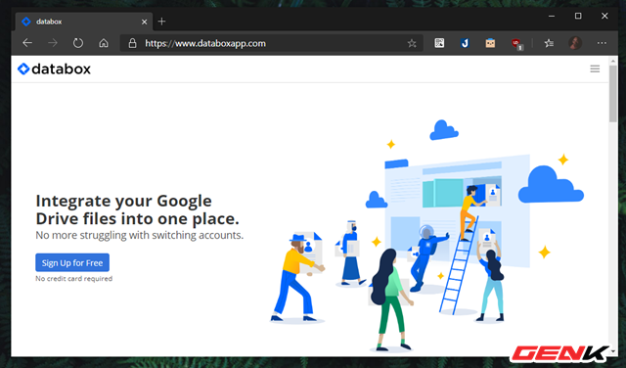Viewport: 626px width, 368px height.
Task: Click the page vertical scrollbar thumb
Action: [x=613, y=94]
